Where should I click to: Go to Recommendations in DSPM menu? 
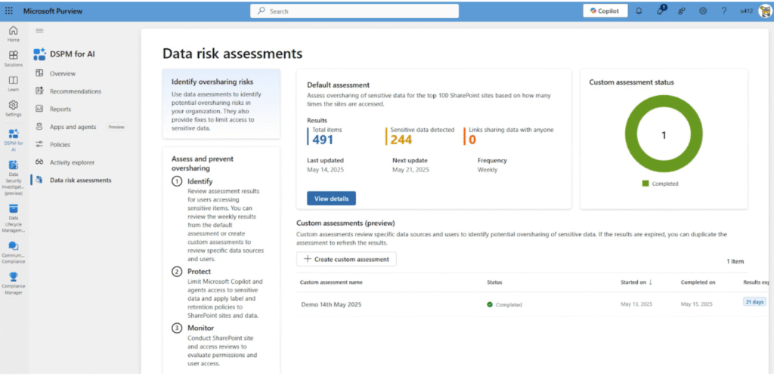pos(75,91)
